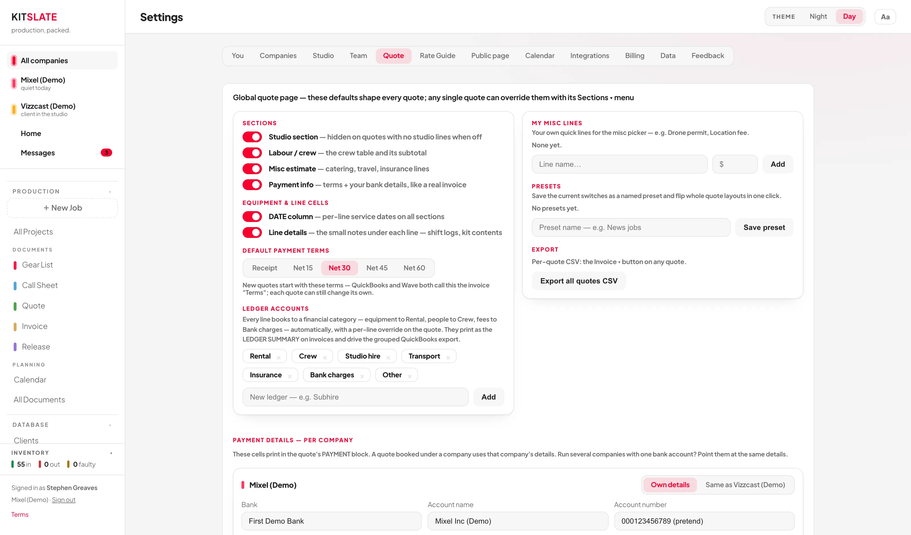Switch theme to Day
This screenshot has height=535, width=911.
tap(849, 17)
